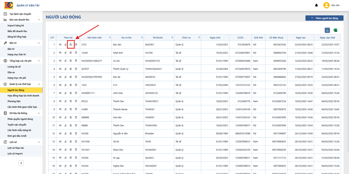Click the user avatar in the header
The height and width of the screenshot is (174, 349).
coord(326,5)
